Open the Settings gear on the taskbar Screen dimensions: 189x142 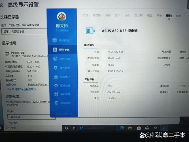pos(156,128)
